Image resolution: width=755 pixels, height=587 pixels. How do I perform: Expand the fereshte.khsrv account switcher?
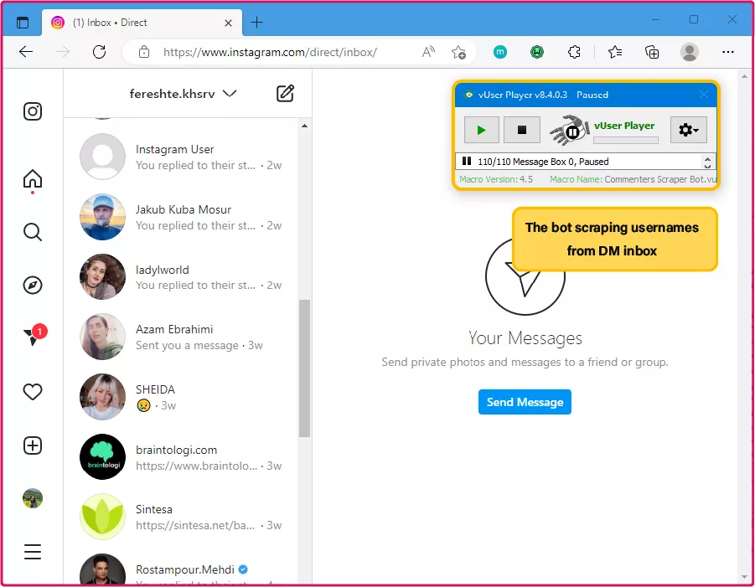pyautogui.click(x=183, y=93)
